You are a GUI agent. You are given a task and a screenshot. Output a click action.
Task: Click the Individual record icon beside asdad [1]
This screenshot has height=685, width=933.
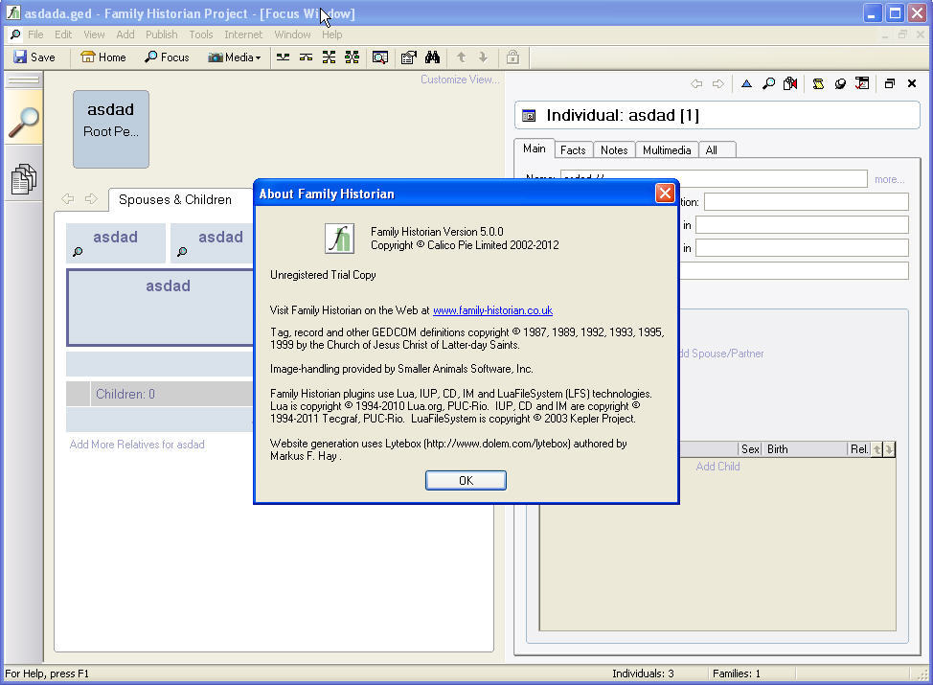[529, 116]
